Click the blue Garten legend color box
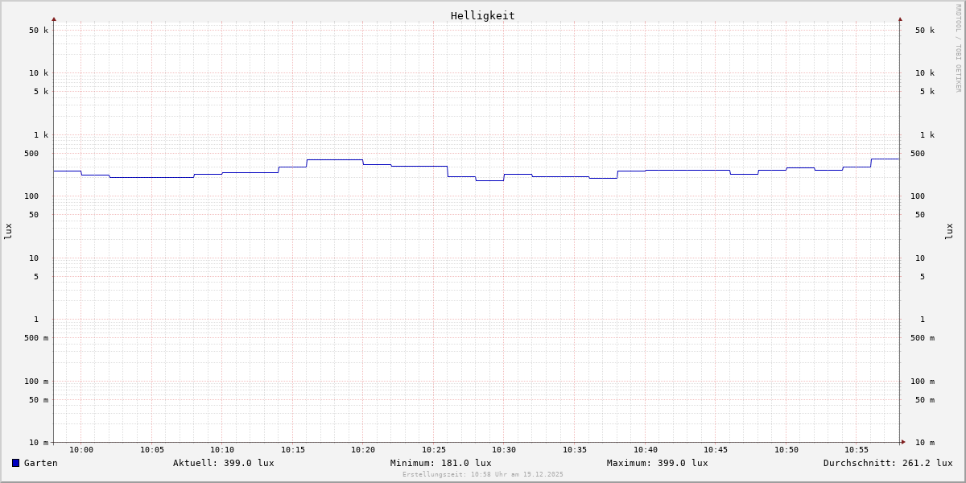 tap(15, 463)
